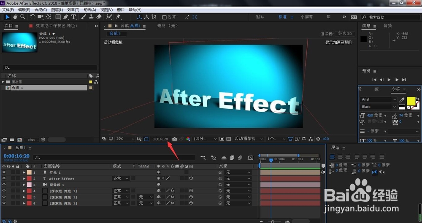The width and height of the screenshot is (422, 223).
Task: Open the 活动摄像机 3D view dropdown
Action: tap(249, 139)
